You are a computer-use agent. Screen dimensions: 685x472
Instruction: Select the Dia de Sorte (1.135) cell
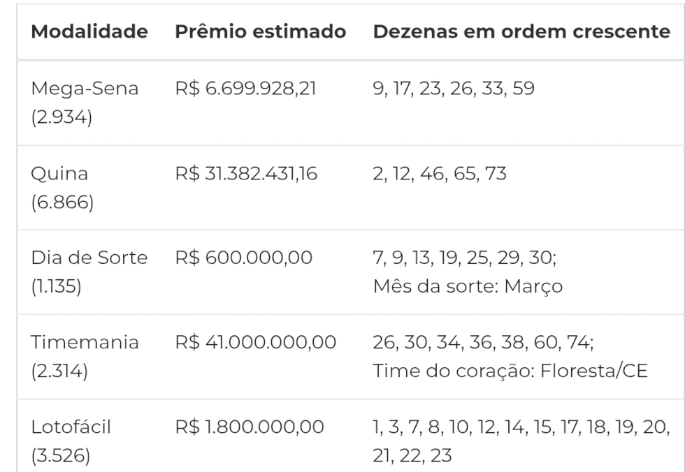click(x=90, y=272)
